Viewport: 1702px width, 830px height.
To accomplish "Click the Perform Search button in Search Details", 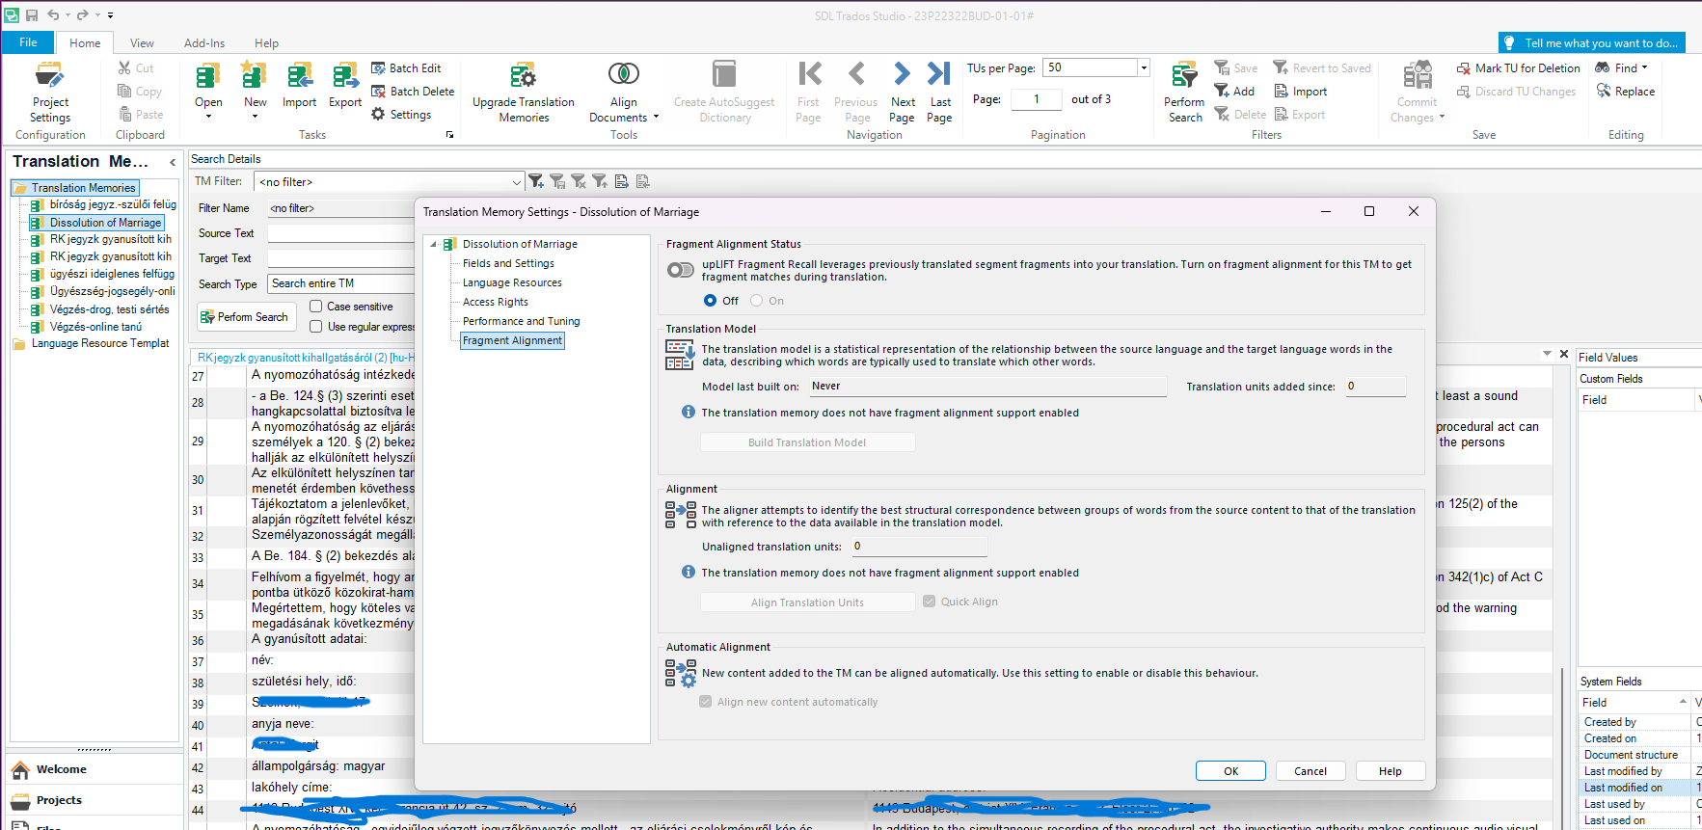I will point(246,317).
